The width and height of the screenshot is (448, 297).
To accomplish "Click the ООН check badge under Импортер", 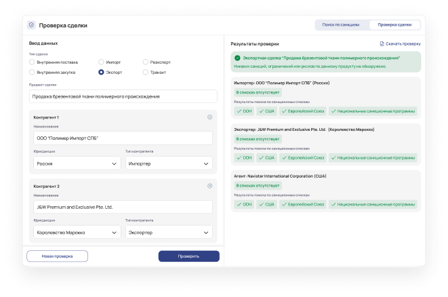I will pyautogui.click(x=244, y=111).
